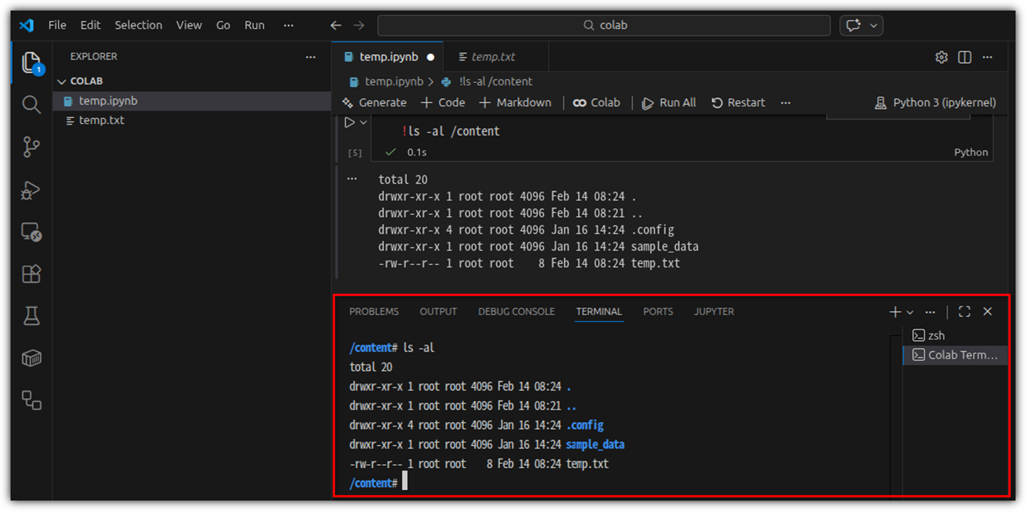Select the zsh terminal instance
Viewport: 1027px width, 512px height.
955,336
